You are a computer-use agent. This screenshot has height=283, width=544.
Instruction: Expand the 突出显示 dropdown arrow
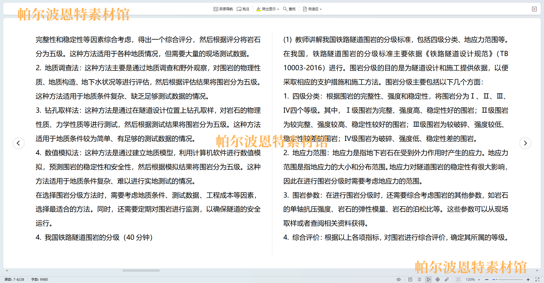278,9
